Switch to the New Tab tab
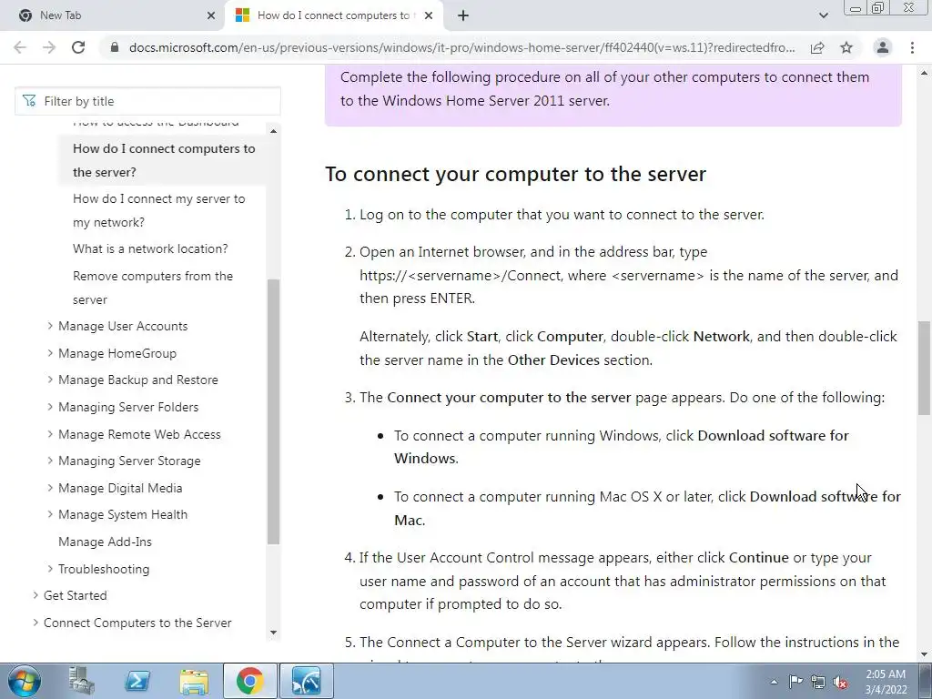This screenshot has width=932, height=699. (113, 15)
